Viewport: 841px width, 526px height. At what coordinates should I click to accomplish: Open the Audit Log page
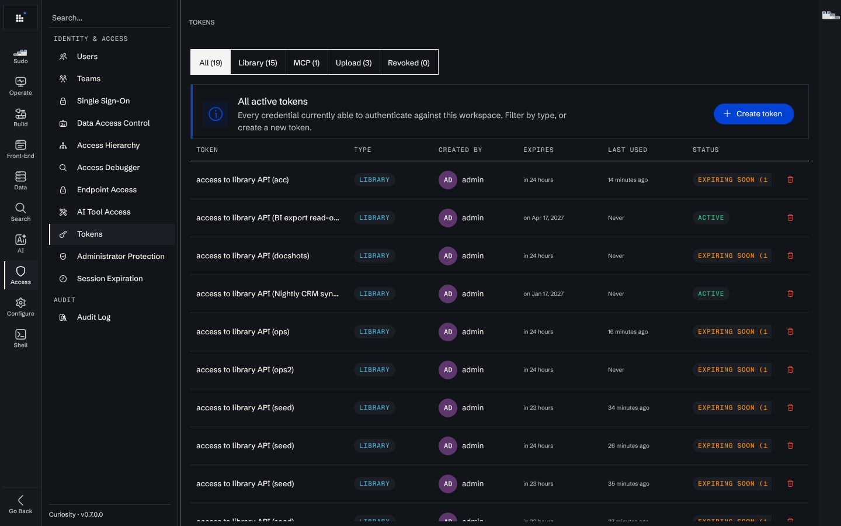tap(112, 317)
